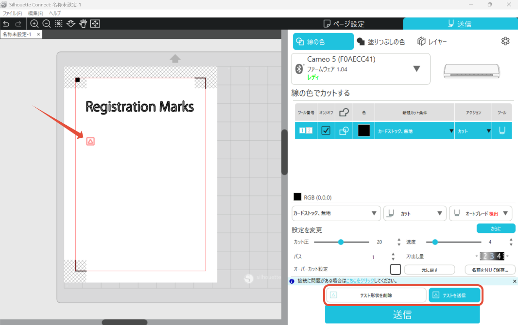Click the ツール番号 column header
This screenshot has width=518, height=325.
pos(306,113)
